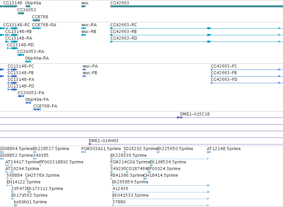Select the 37880 EST label

point(119,202)
